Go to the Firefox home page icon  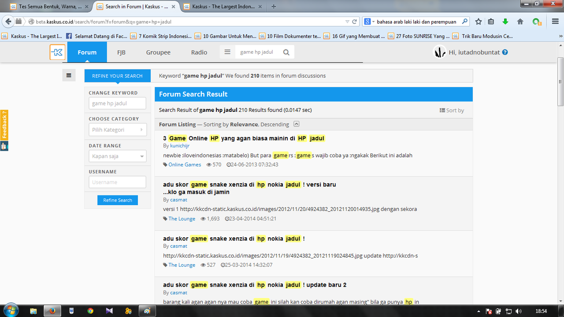click(520, 22)
